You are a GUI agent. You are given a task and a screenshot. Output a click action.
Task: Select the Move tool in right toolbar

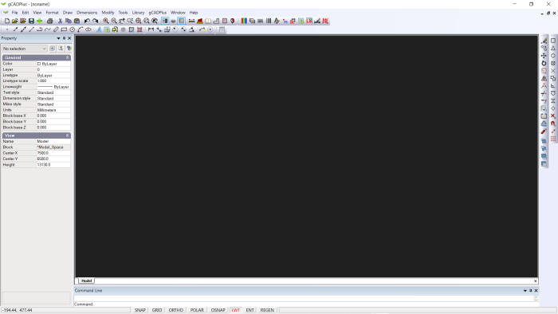click(544, 56)
